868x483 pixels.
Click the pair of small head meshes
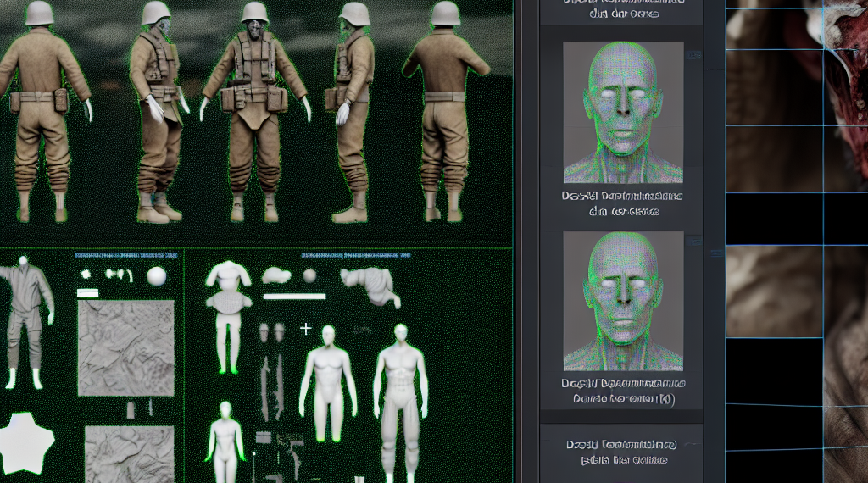(x=271, y=331)
